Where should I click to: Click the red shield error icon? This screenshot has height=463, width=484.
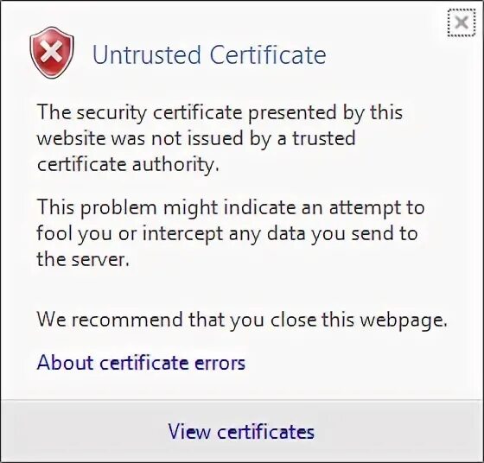[x=52, y=52]
